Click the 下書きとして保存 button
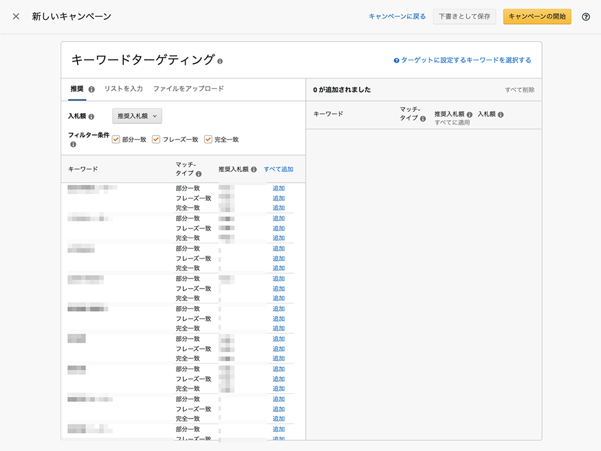This screenshot has width=601, height=451. [x=465, y=16]
